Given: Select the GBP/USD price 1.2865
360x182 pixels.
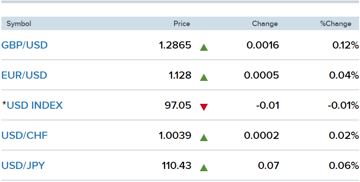Looking at the screenshot, I should (x=175, y=45).
